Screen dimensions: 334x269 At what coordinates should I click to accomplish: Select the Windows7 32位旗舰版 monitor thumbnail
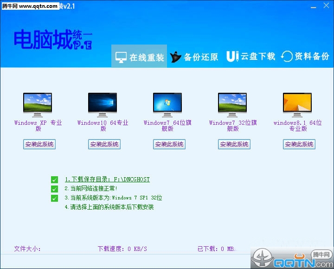pos(232,105)
